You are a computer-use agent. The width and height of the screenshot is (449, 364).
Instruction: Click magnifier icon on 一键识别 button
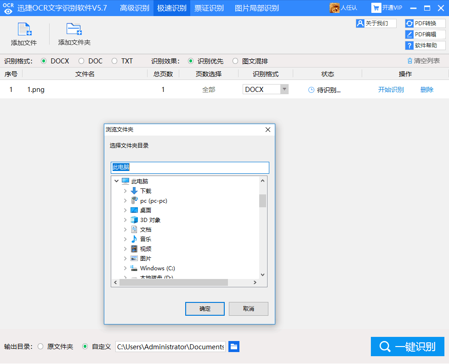coord(385,347)
